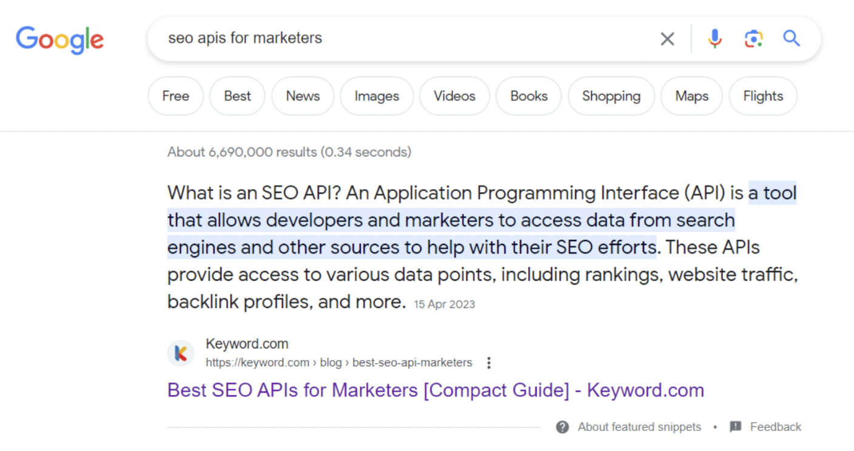Open the Maps results tab
854x451 pixels.
tap(691, 96)
